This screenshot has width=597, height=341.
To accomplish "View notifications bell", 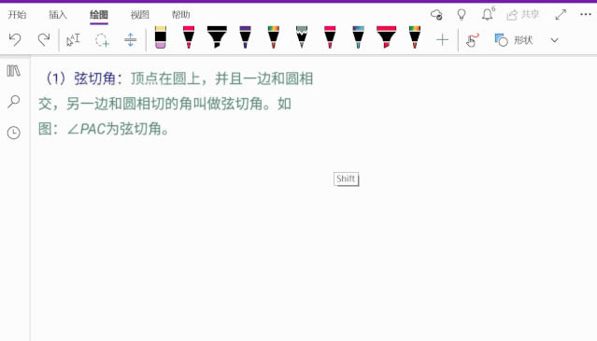I will click(488, 14).
